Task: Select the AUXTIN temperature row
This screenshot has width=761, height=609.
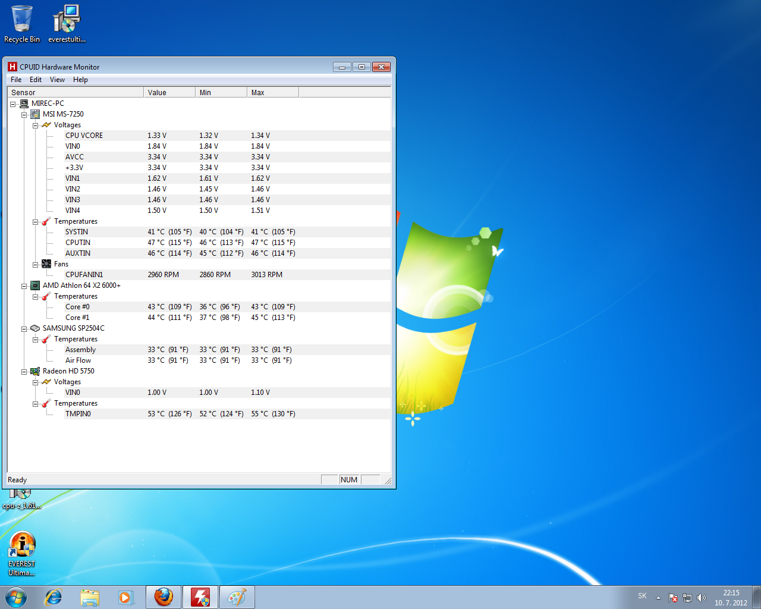Action: click(228, 253)
